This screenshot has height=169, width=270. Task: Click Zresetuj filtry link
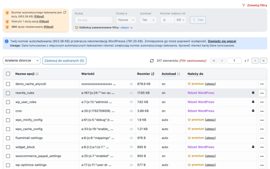(x=255, y=5)
